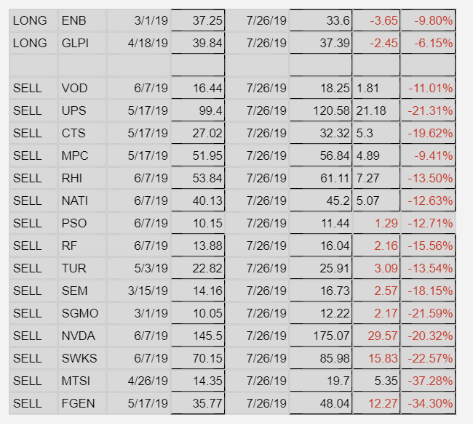Click the 4/18/19 date cell

point(138,44)
